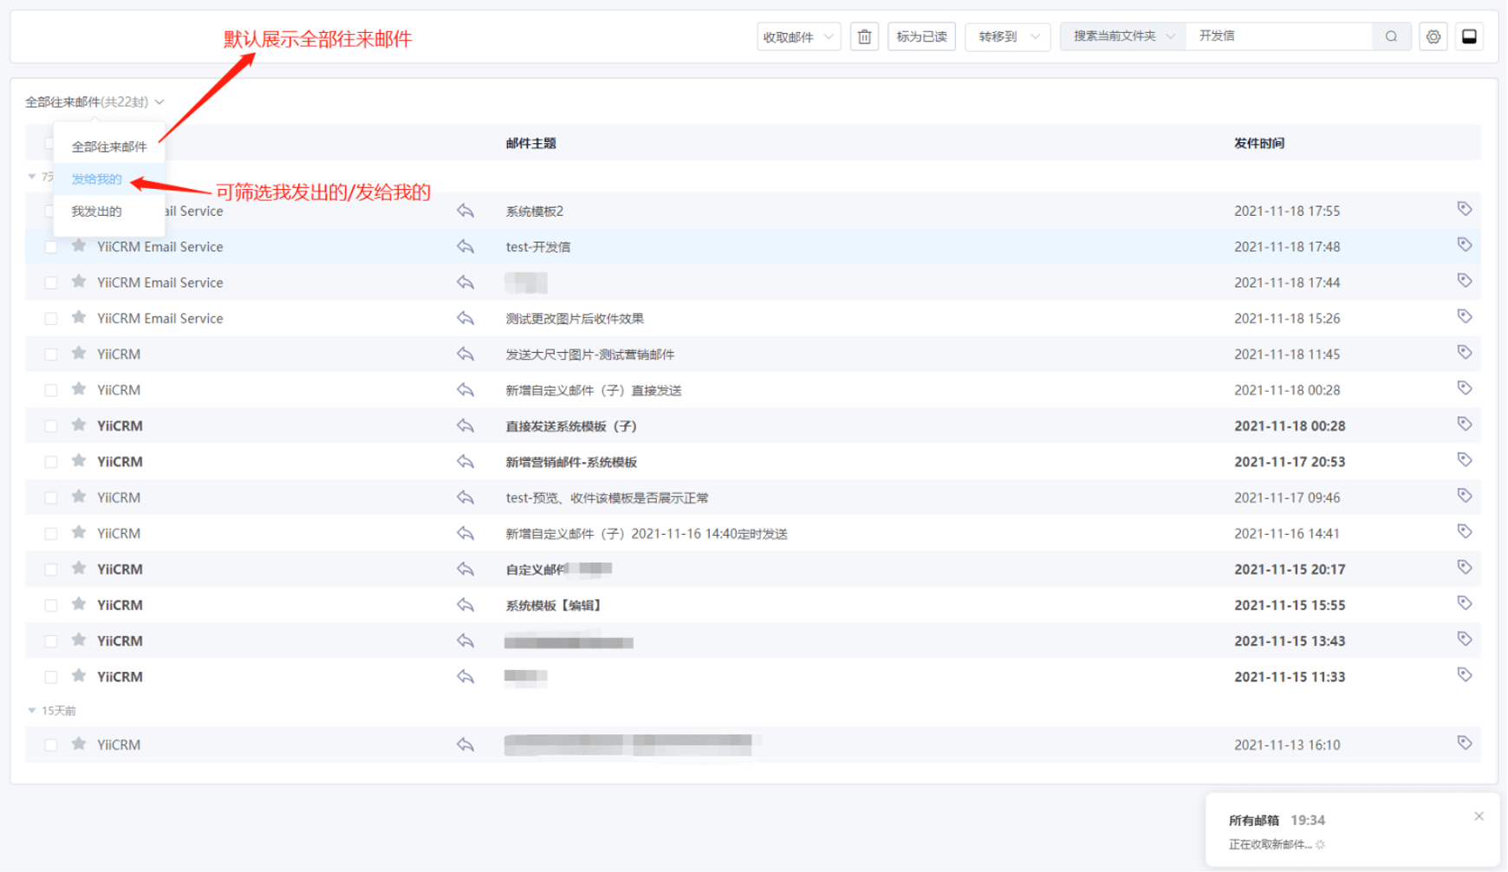This screenshot has width=1508, height=872.
Task: Click reply arrow for 测试更改图片后收件效果 email
Action: point(465,318)
